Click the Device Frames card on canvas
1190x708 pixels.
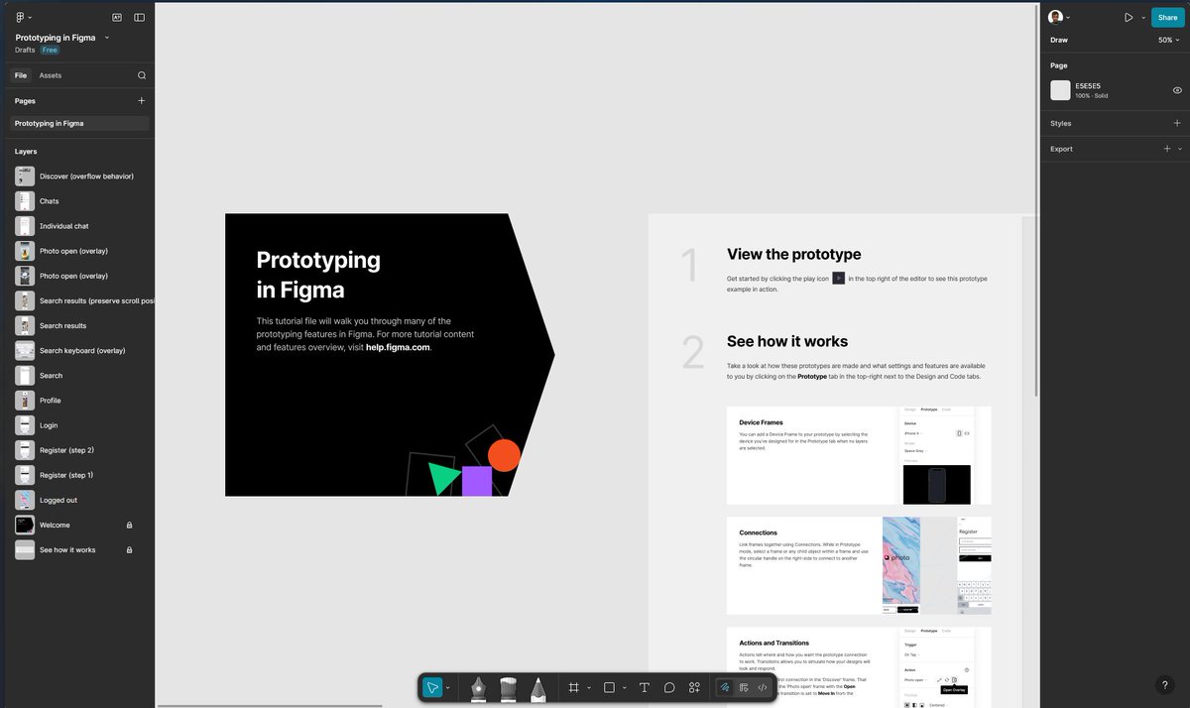point(859,455)
